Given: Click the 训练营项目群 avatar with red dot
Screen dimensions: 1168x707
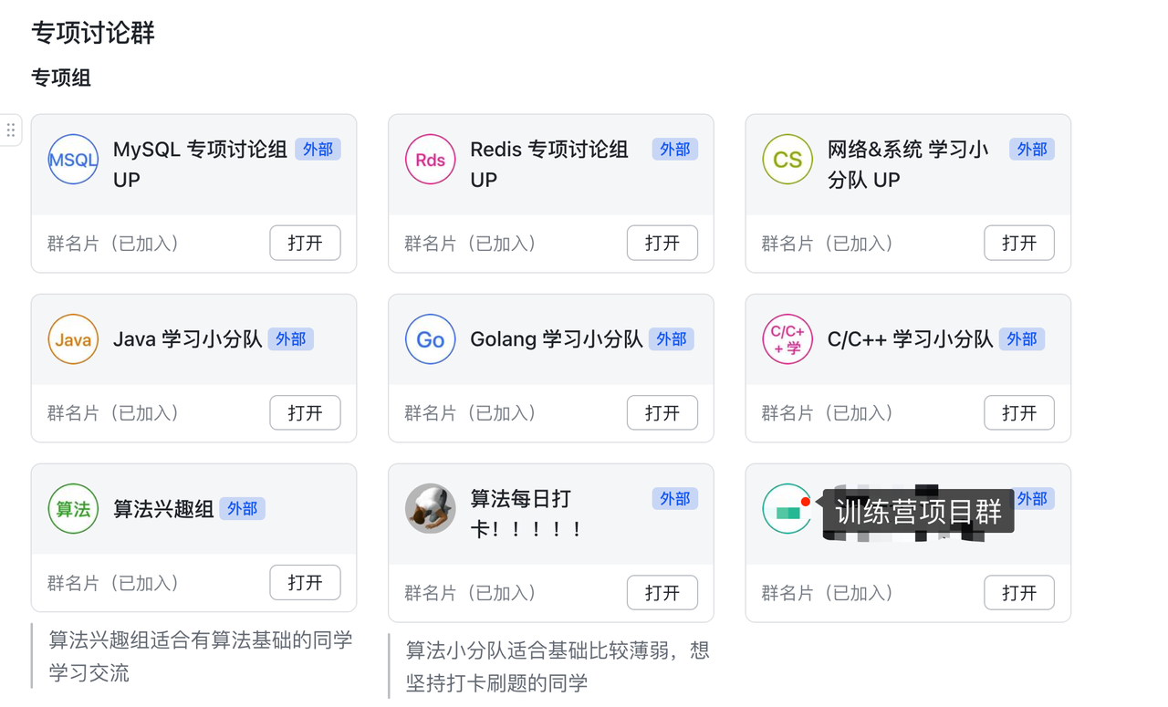Looking at the screenshot, I should [787, 509].
